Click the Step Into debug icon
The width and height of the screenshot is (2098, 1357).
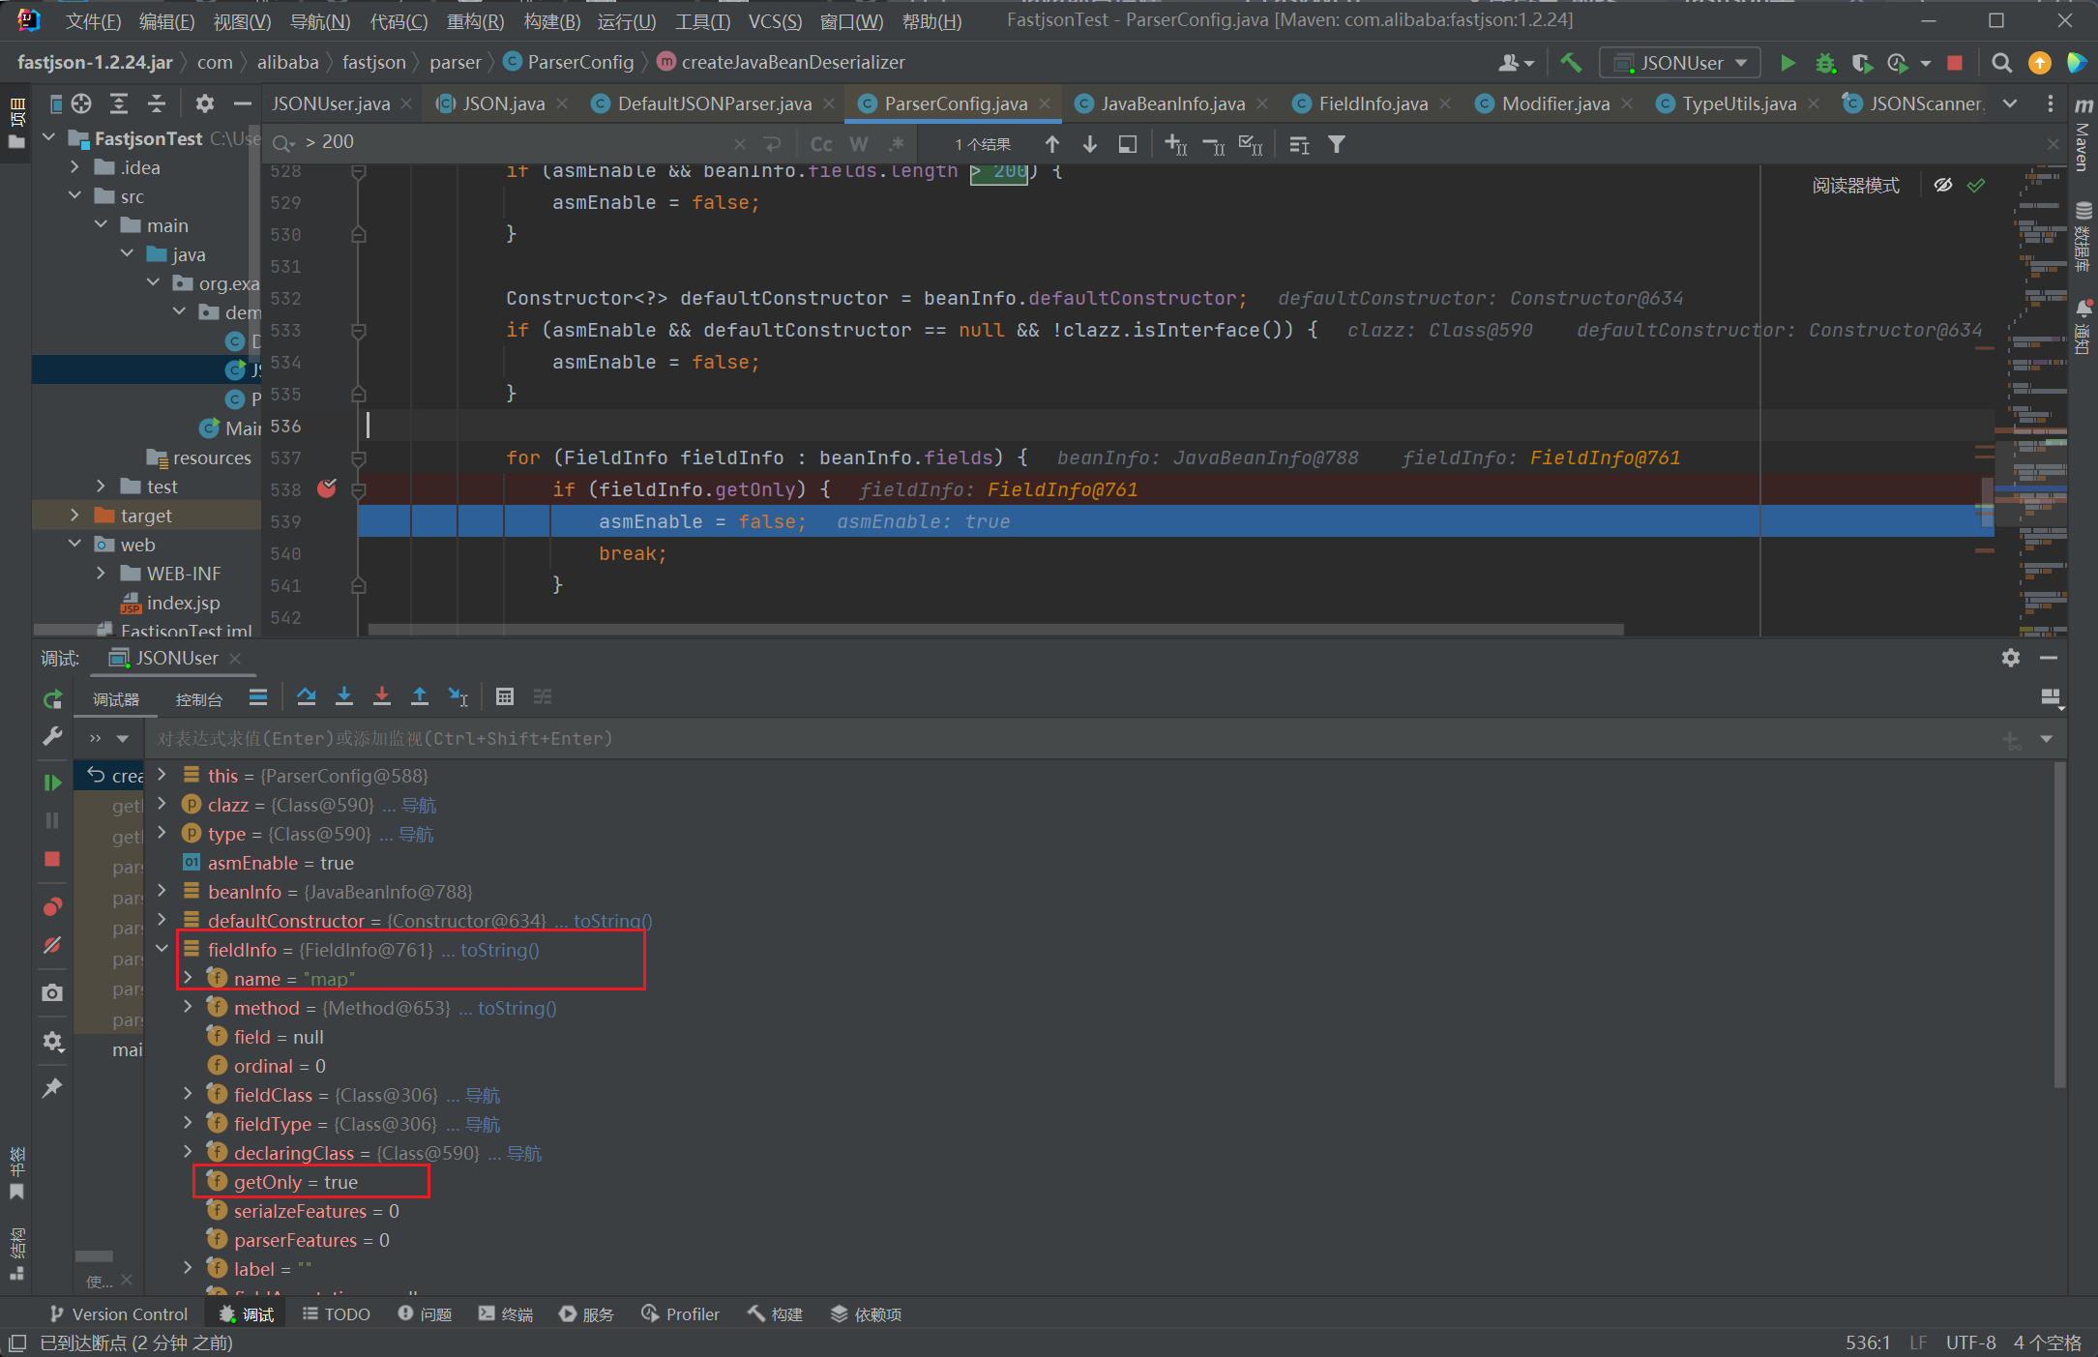344,696
